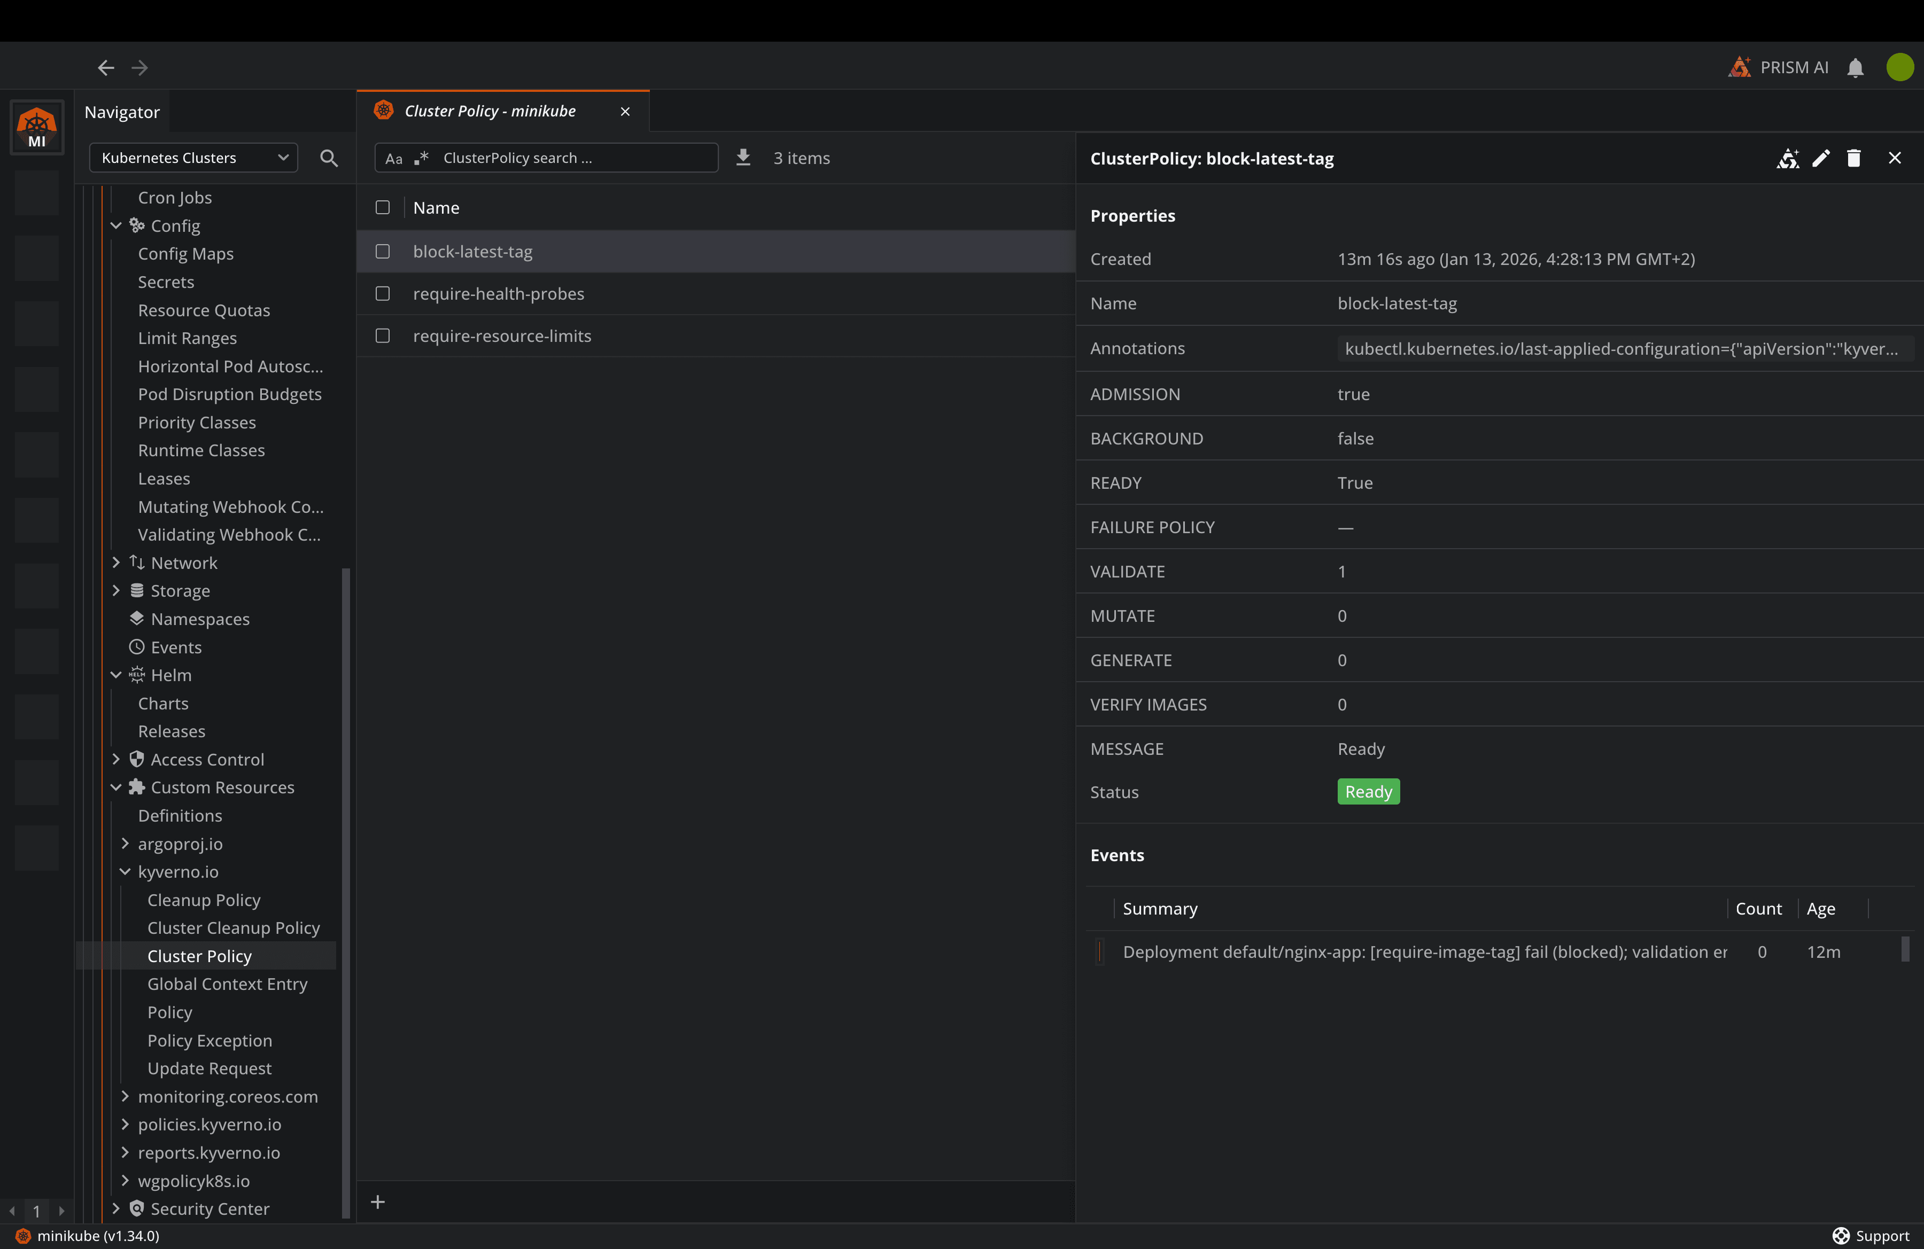Edit the block-latest-tag policy with pencil icon
Image resolution: width=1924 pixels, height=1249 pixels.
(1821, 158)
